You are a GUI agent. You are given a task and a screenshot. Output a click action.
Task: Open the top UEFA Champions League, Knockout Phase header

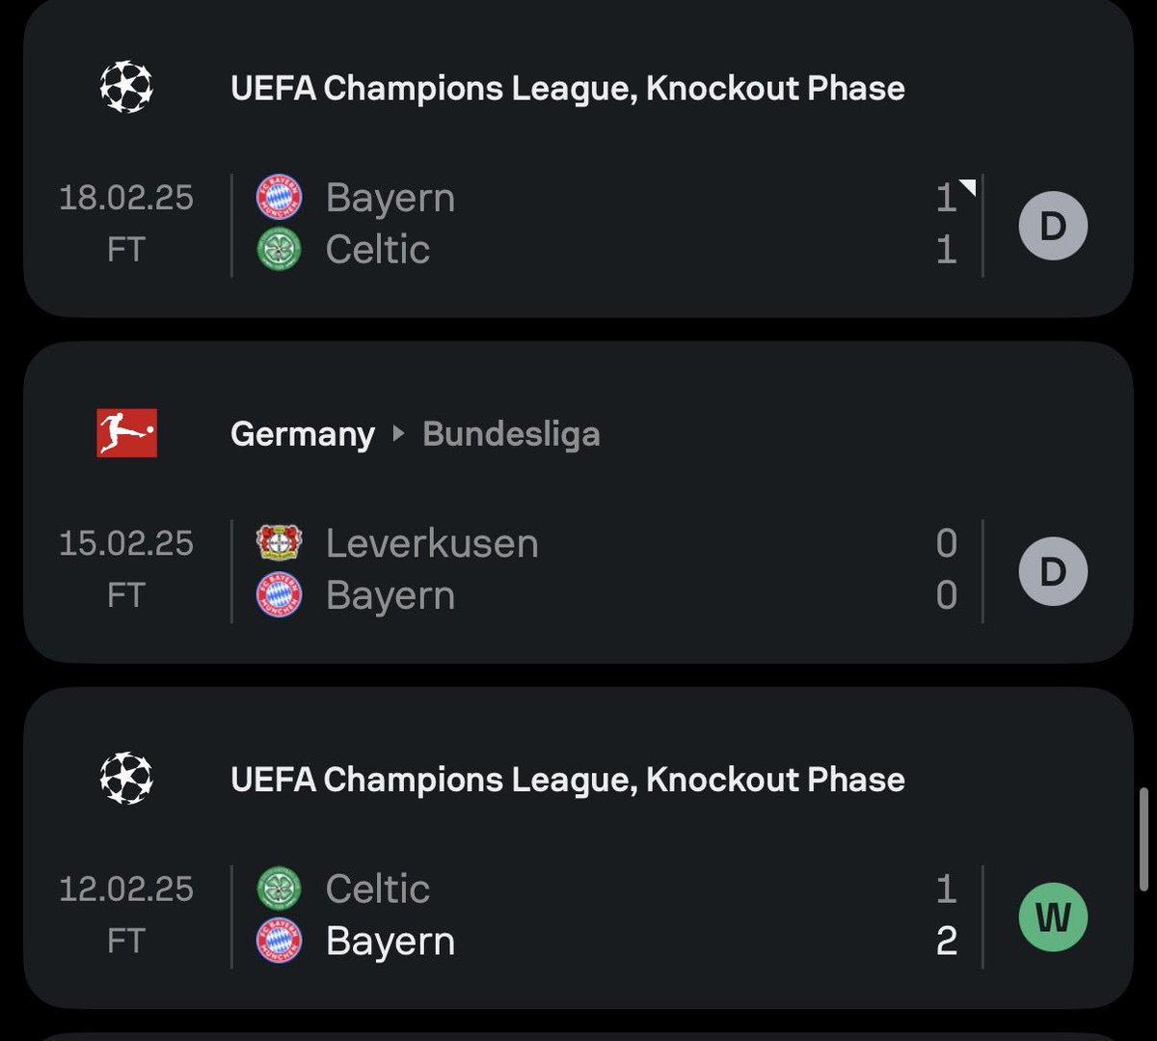click(x=568, y=88)
